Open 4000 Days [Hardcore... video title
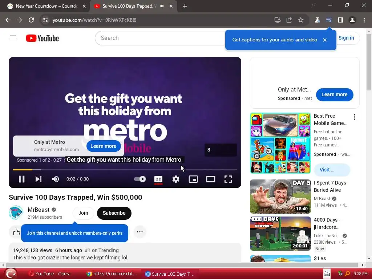Screen dimensions: 372x279 tap(327, 223)
